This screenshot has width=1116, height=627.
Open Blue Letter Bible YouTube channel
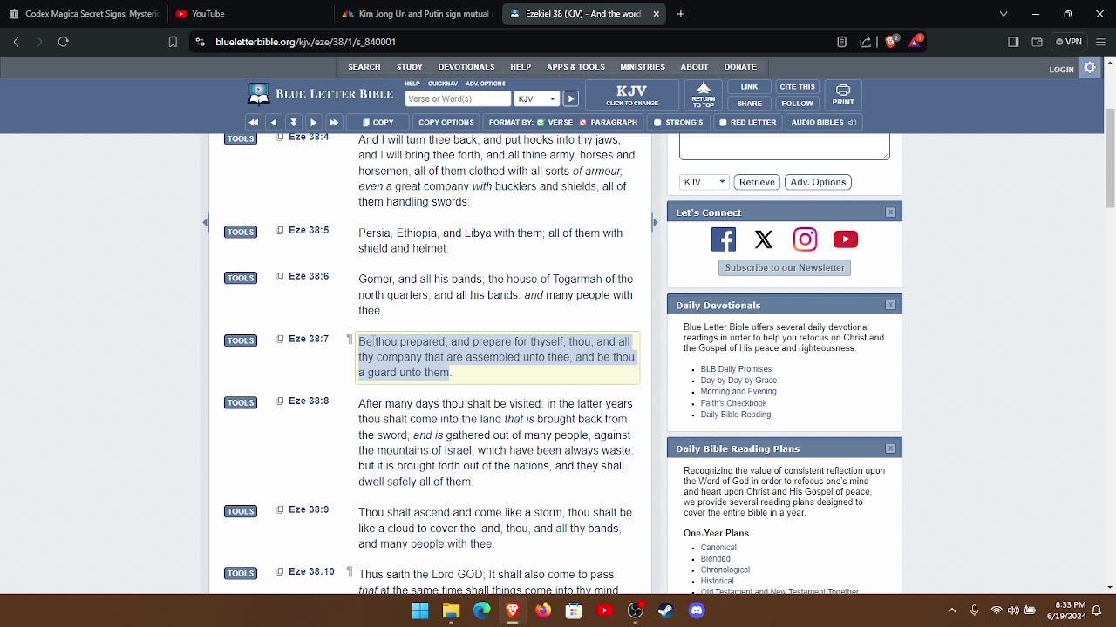click(846, 239)
